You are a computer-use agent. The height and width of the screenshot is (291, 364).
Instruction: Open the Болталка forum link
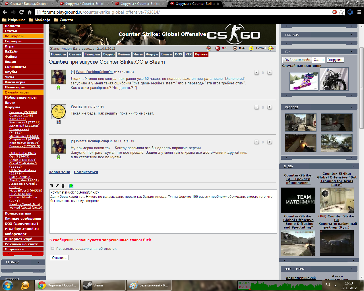click(25, 146)
